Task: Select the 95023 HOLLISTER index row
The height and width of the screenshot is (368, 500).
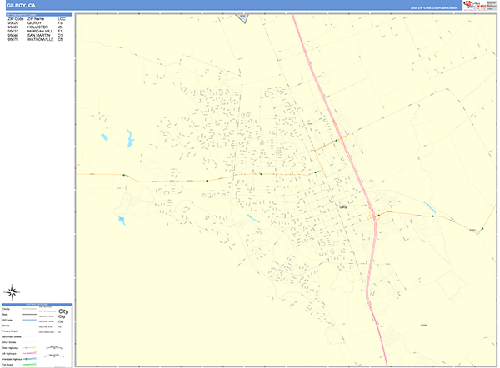Action: [35, 27]
